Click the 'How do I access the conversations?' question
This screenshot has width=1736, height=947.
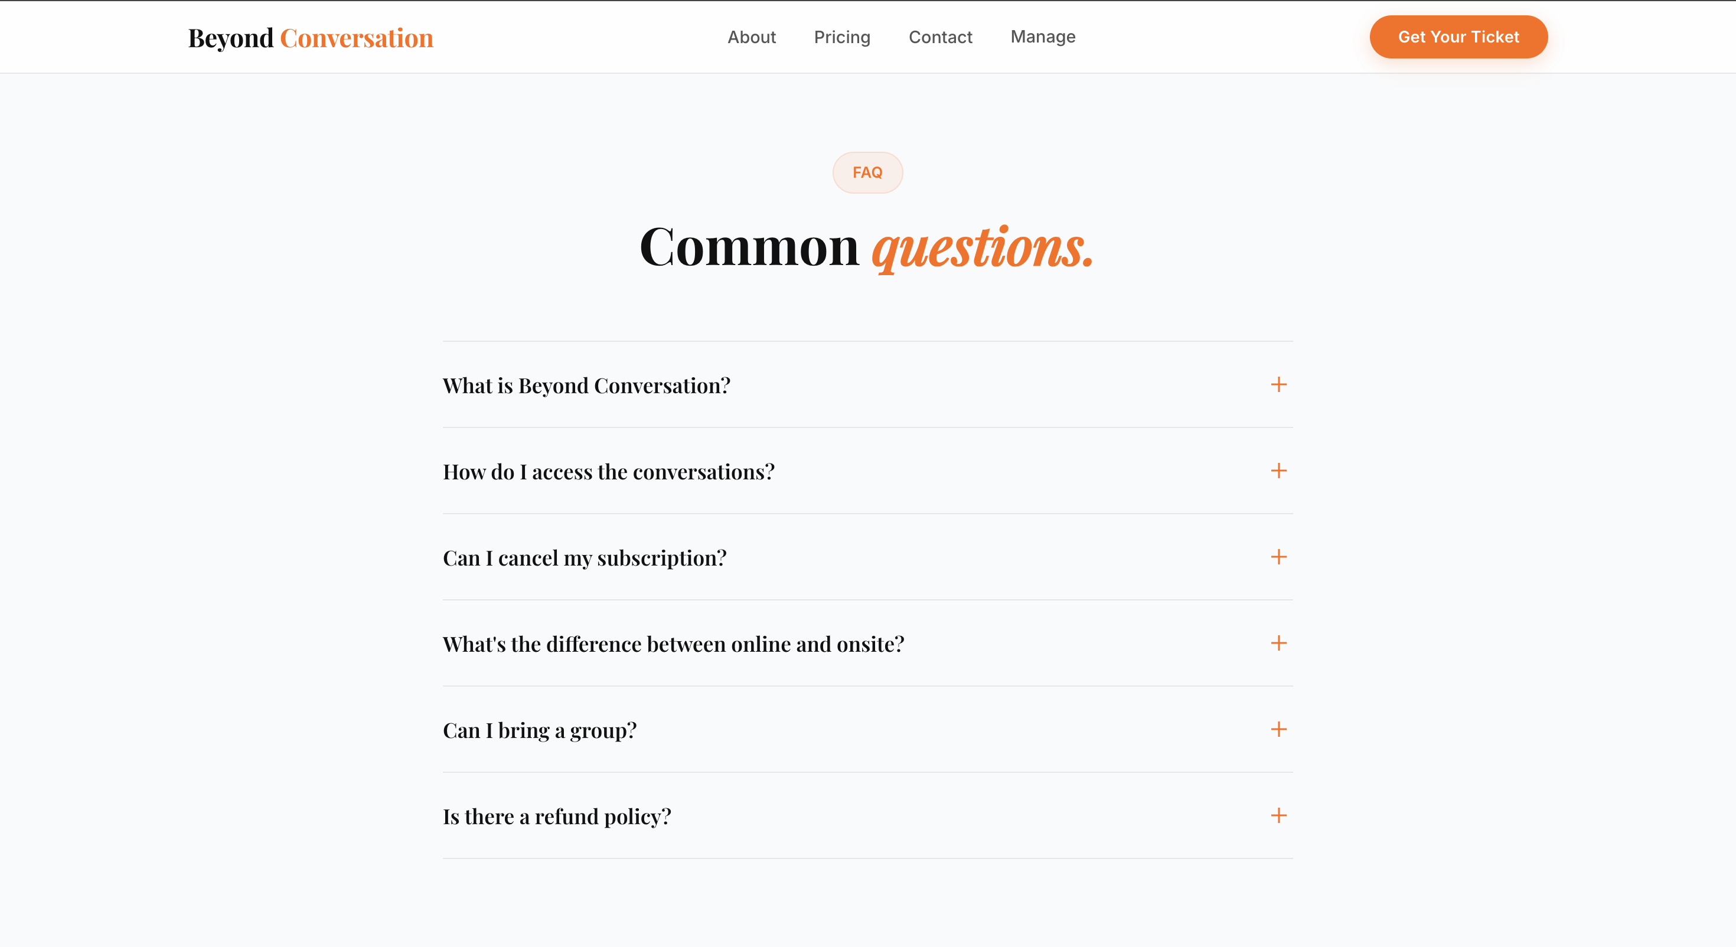609,471
